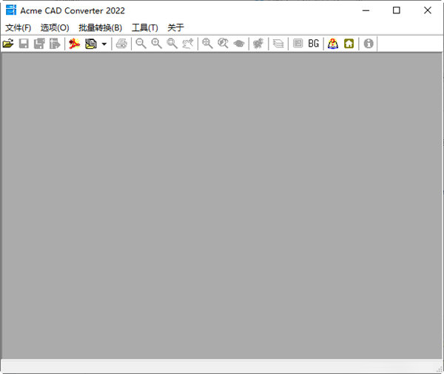Open the 工具(T) menu
The height and width of the screenshot is (374, 444).
pyautogui.click(x=144, y=27)
